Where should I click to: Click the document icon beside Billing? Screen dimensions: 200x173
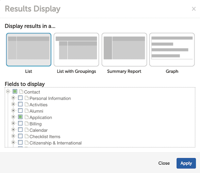(x=27, y=123)
